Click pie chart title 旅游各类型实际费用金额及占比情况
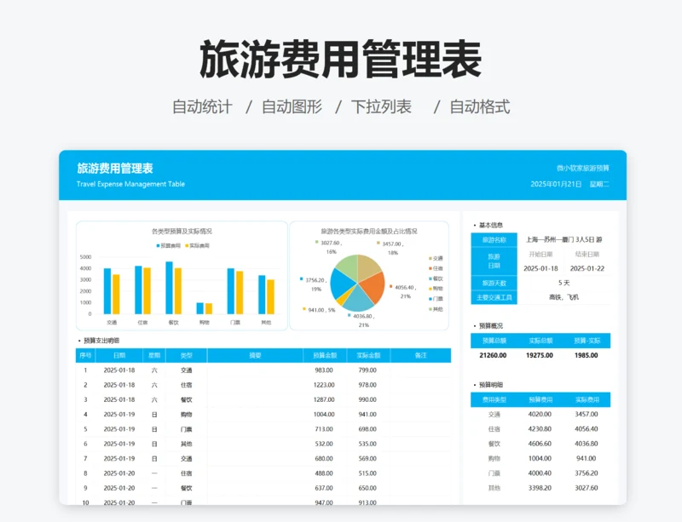 pos(369,232)
